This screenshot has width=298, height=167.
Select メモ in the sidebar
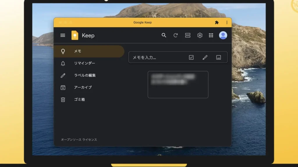click(x=89, y=51)
